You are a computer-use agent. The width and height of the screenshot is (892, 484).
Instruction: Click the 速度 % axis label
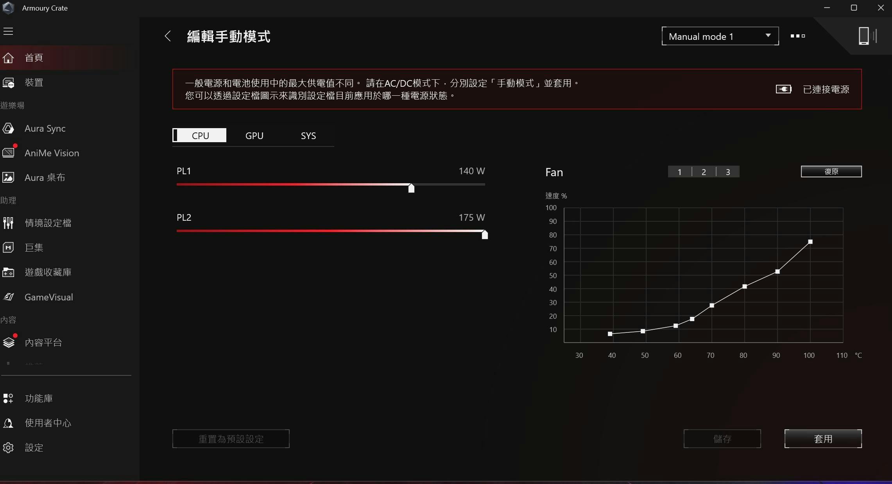556,196
